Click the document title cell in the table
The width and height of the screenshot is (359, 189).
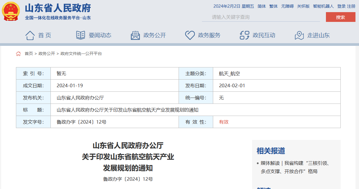click(195, 110)
